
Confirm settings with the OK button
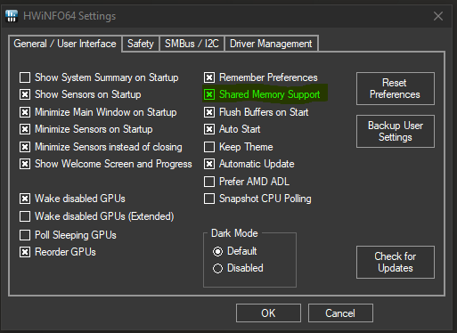tap(268, 313)
